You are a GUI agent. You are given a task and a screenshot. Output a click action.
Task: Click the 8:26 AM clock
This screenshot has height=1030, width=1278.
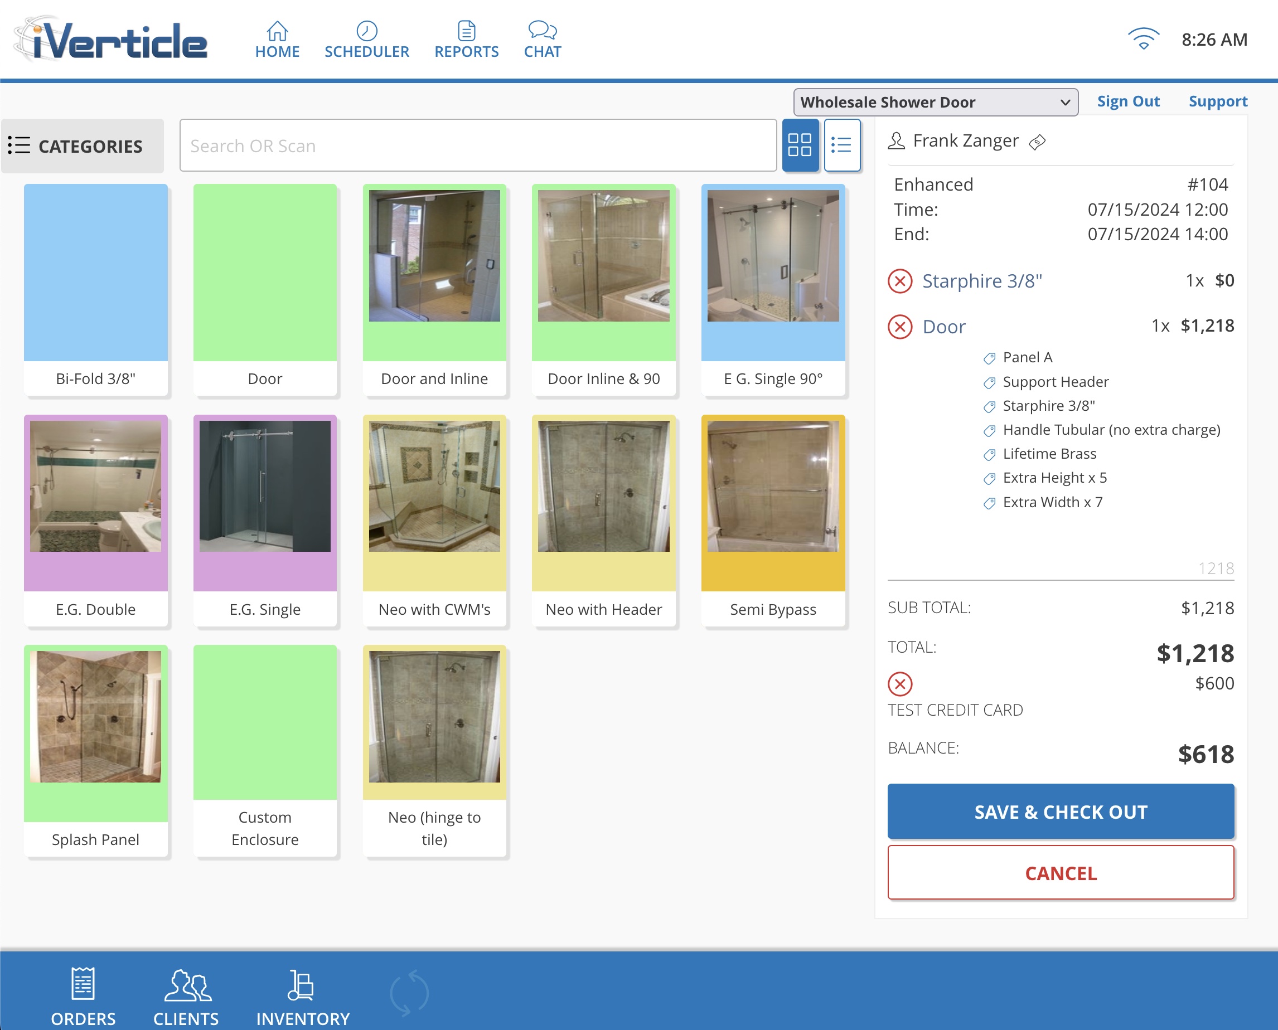pyautogui.click(x=1214, y=39)
